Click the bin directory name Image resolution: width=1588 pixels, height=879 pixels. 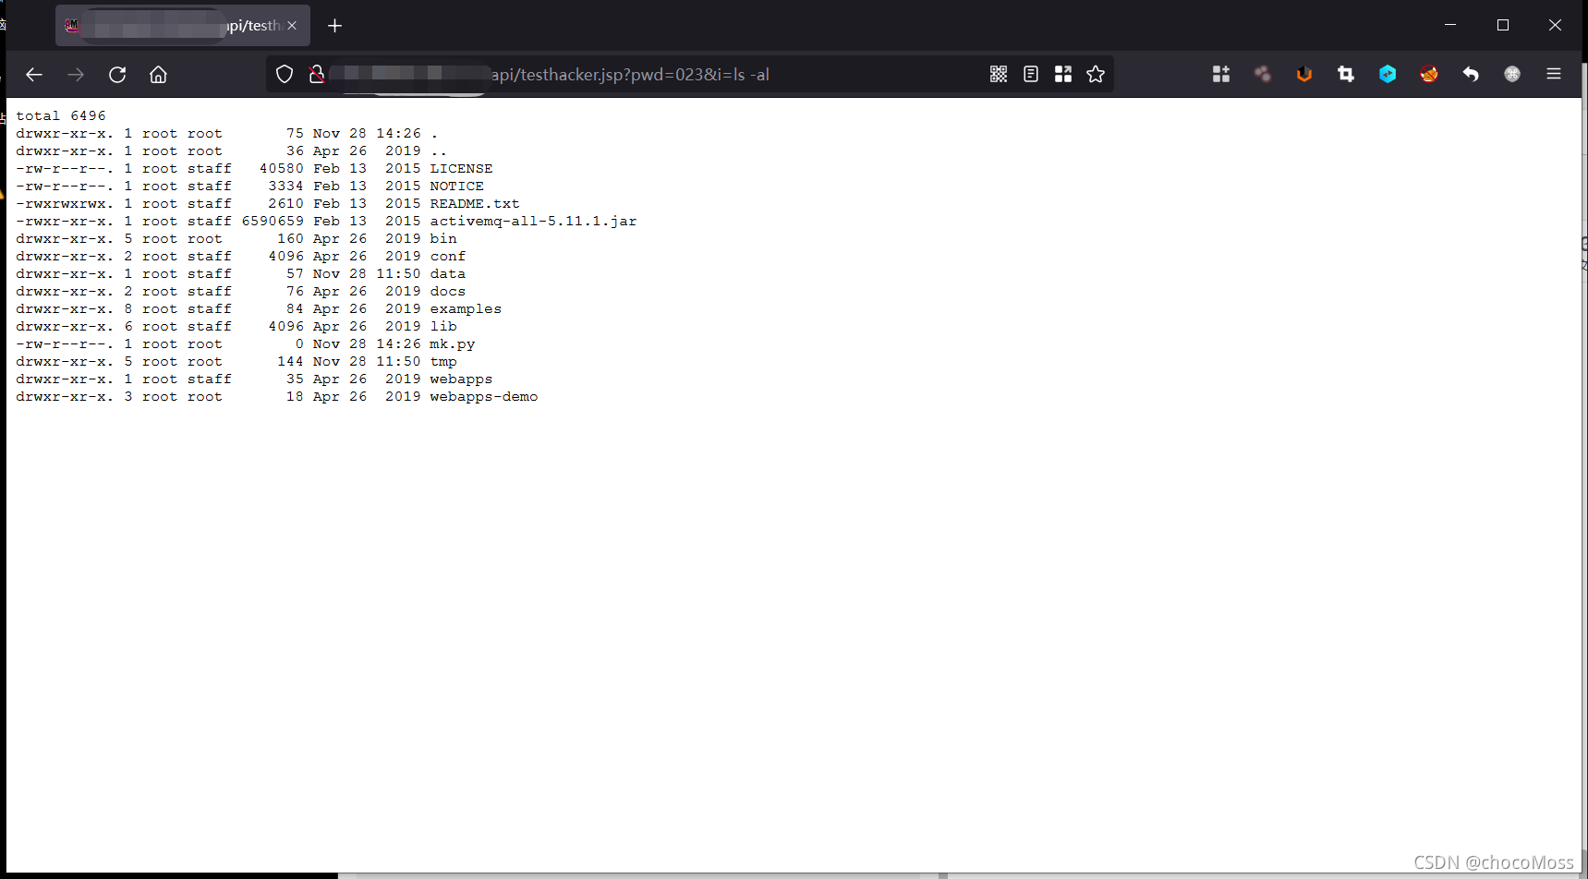tap(443, 238)
